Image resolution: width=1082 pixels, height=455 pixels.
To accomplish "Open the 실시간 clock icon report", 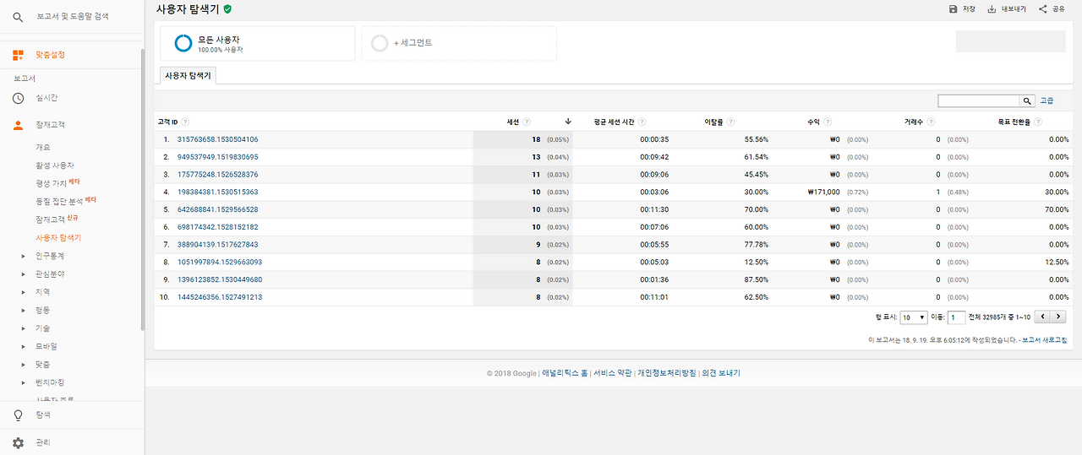I will click(x=18, y=98).
